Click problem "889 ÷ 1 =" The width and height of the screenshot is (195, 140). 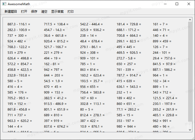tap(160, 87)
